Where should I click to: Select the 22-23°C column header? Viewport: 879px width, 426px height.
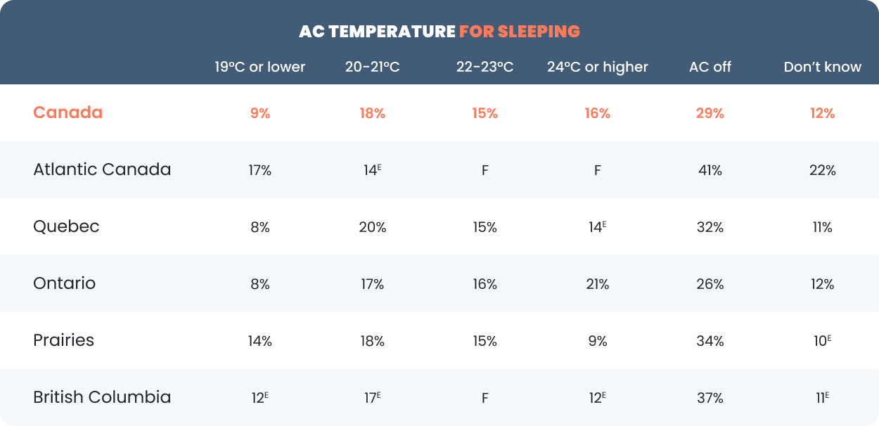coord(485,67)
